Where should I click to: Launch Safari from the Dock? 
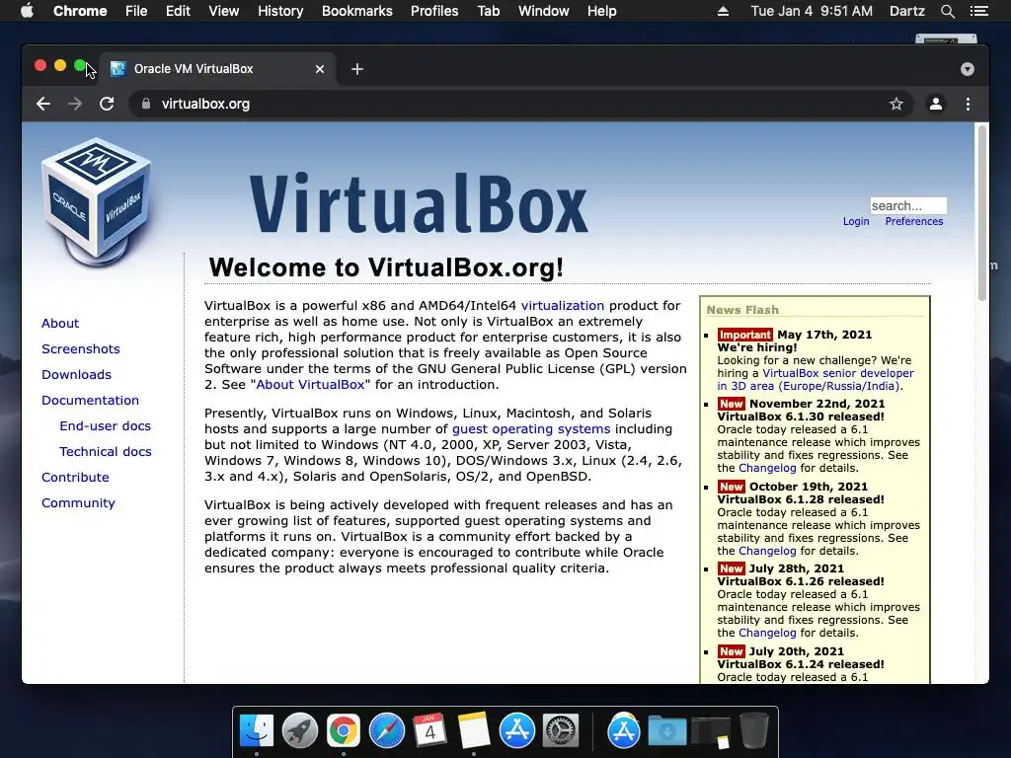[387, 731]
